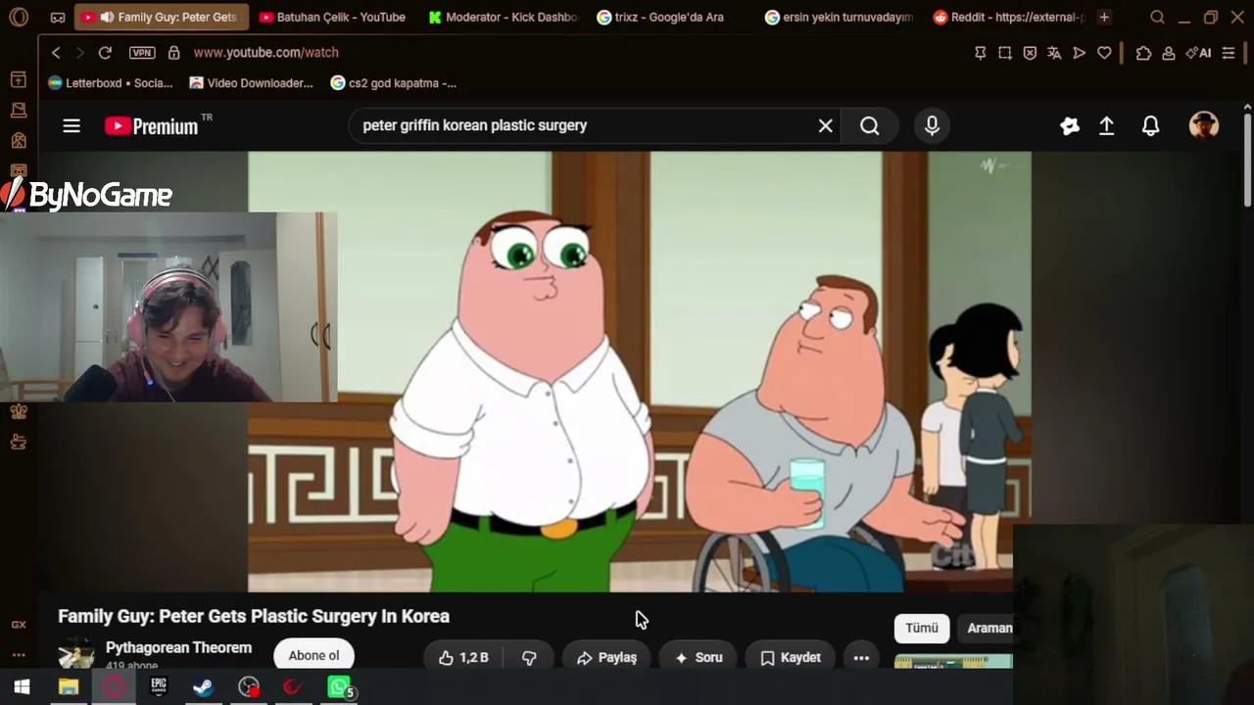Open the sidebar GX settings icon
Image resolution: width=1254 pixels, height=705 pixels.
click(x=19, y=625)
